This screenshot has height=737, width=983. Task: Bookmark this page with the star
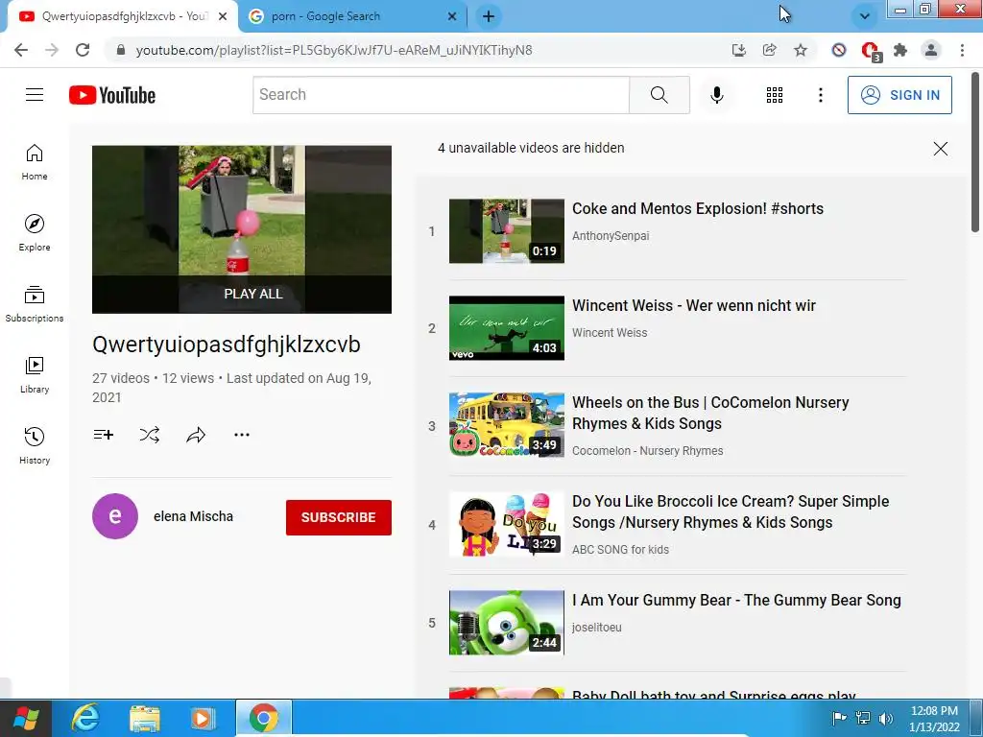[801, 50]
